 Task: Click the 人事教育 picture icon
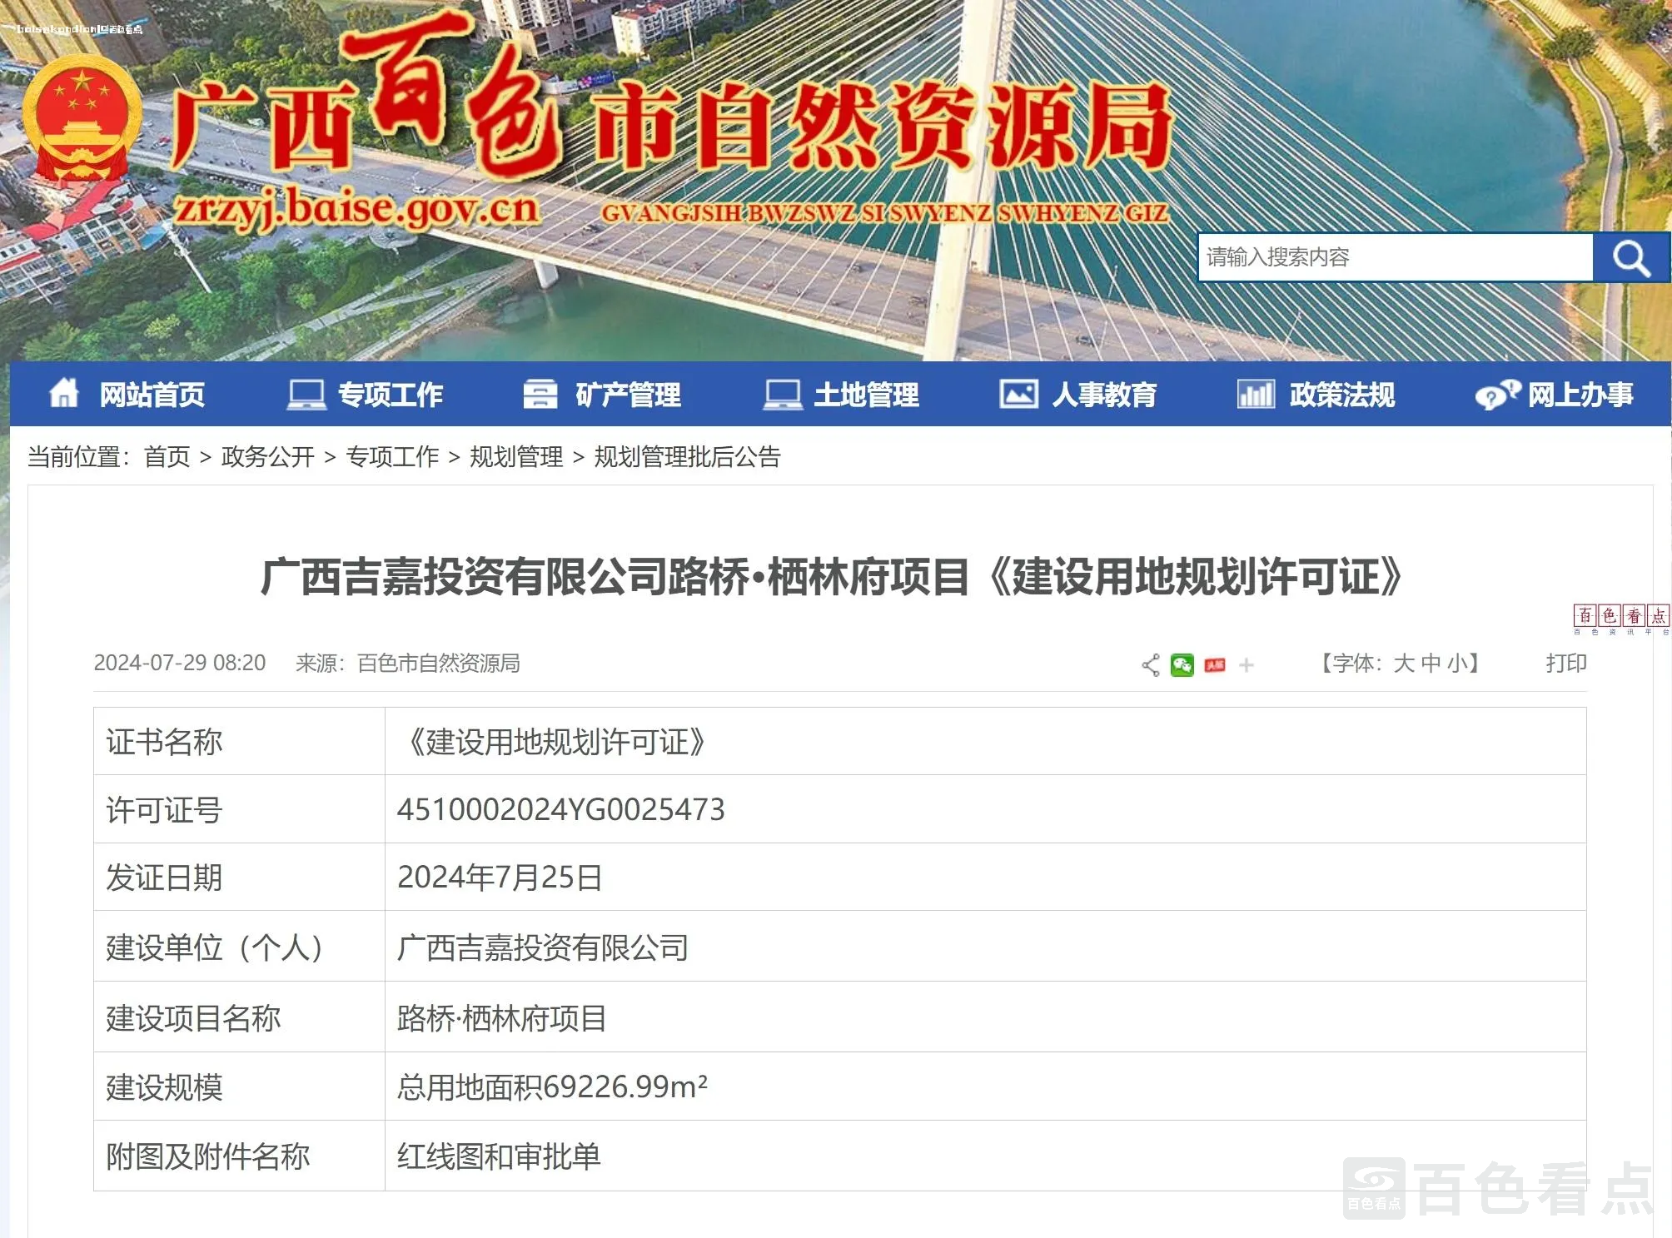[x=1018, y=394]
